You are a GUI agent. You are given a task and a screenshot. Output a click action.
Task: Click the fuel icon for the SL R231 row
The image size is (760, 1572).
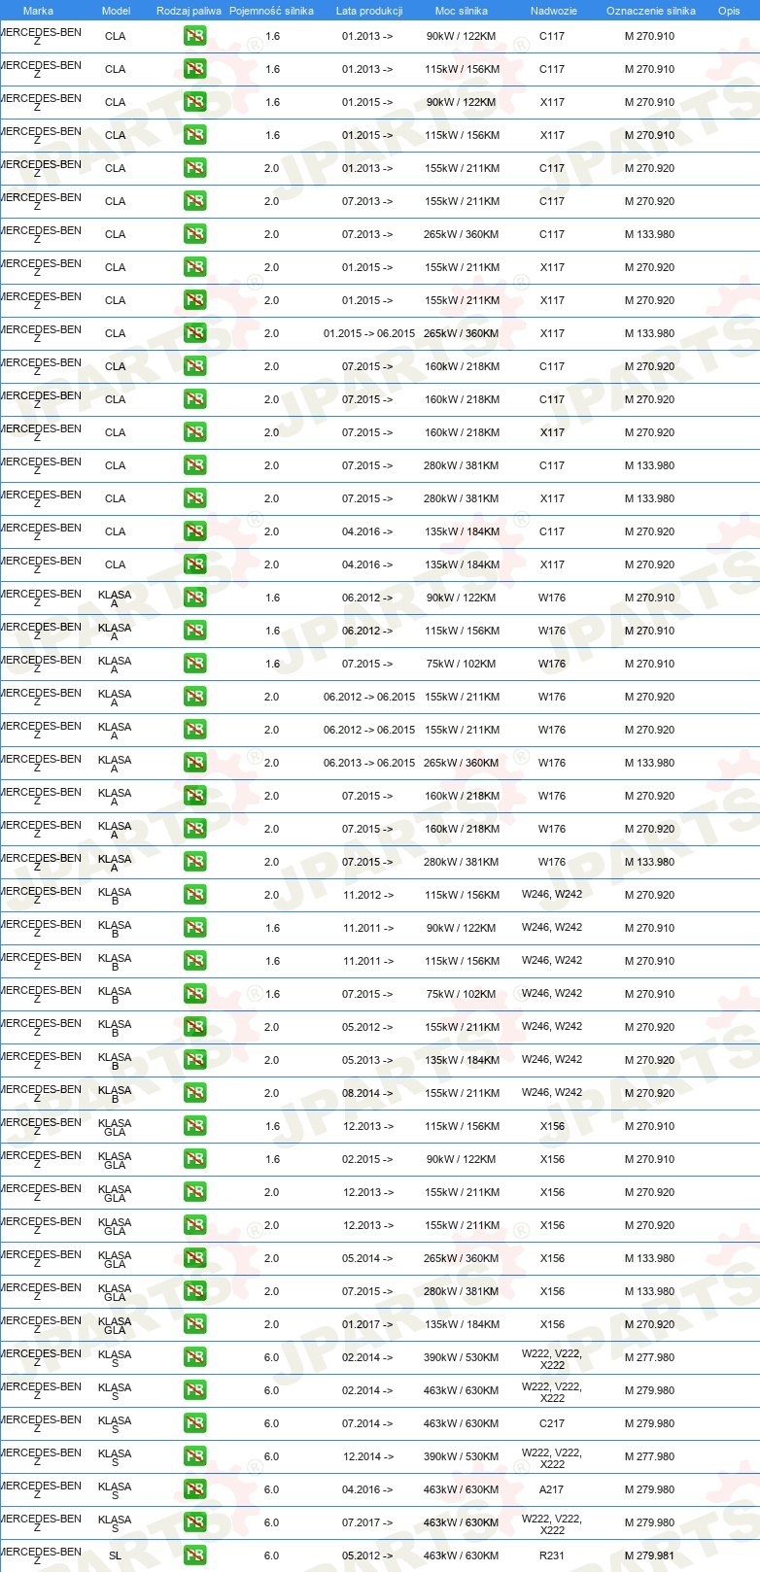(194, 1555)
